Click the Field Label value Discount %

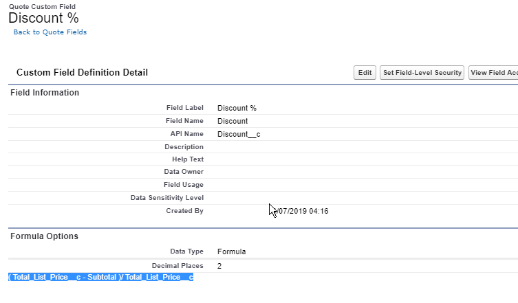tap(237, 108)
